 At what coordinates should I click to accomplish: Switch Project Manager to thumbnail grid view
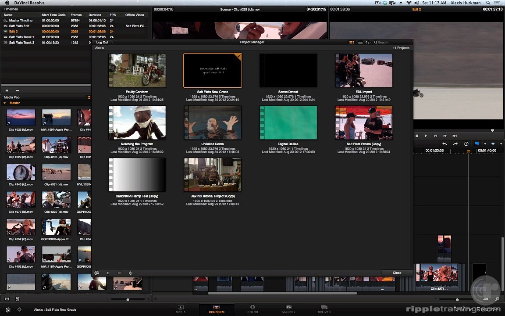352,42
